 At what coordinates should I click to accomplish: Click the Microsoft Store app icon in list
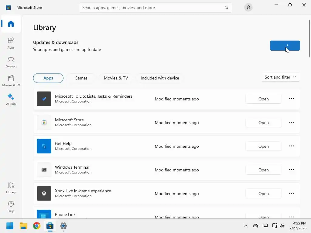44,123
